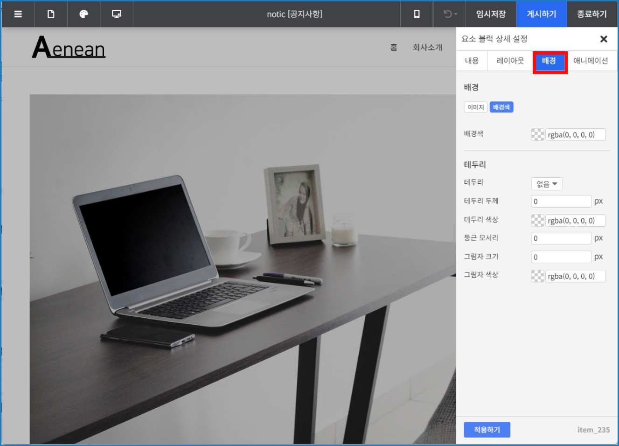Select the 이미지 background type toggle
The image size is (619, 446).
coord(475,107)
